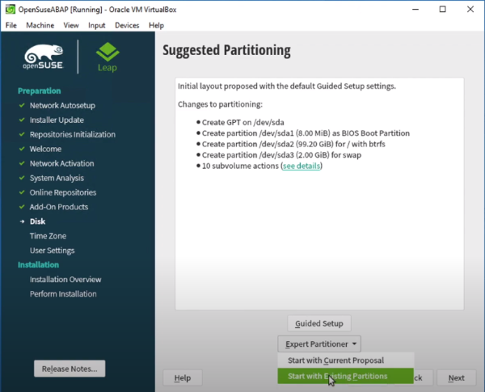Maximize the VirtualBox window
This screenshot has height=392, width=485.
(443, 9)
